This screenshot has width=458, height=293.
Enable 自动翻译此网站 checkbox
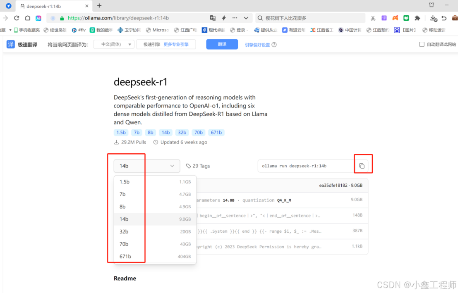[x=422, y=44]
